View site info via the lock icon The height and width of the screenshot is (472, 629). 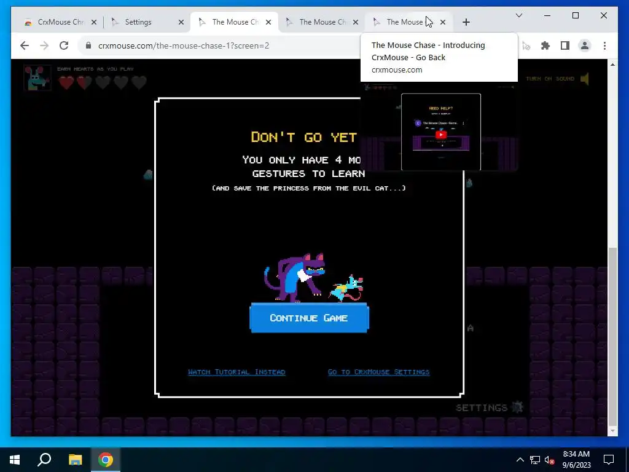tap(88, 45)
